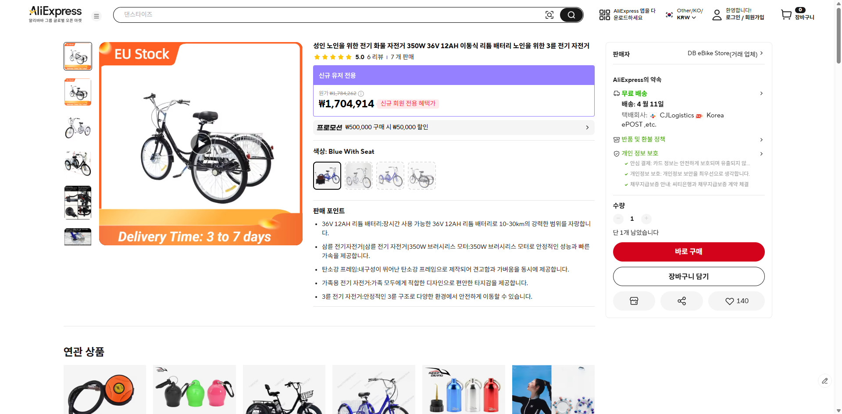
Task: Expand the promotion discount details chevron
Action: click(x=587, y=127)
